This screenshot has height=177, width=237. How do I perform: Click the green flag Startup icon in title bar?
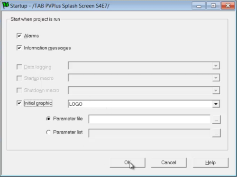6,5
